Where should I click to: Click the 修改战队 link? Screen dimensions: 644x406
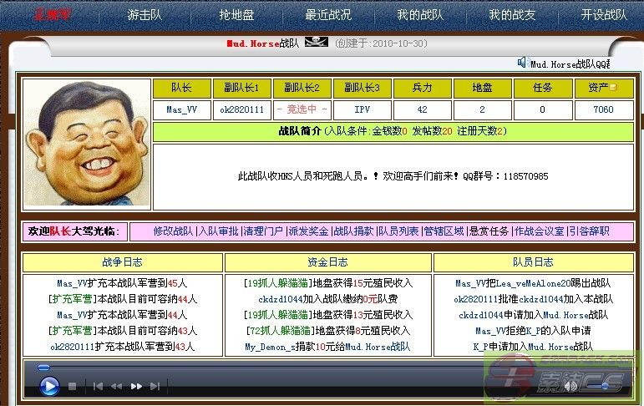(x=173, y=231)
